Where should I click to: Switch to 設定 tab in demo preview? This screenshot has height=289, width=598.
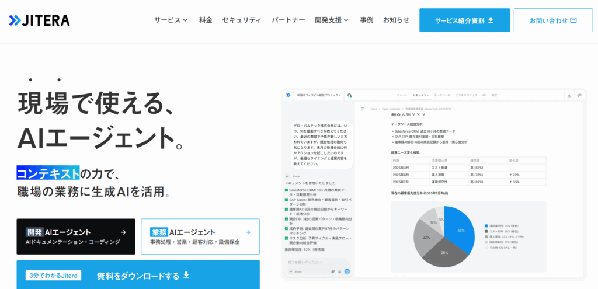pyautogui.click(x=494, y=95)
